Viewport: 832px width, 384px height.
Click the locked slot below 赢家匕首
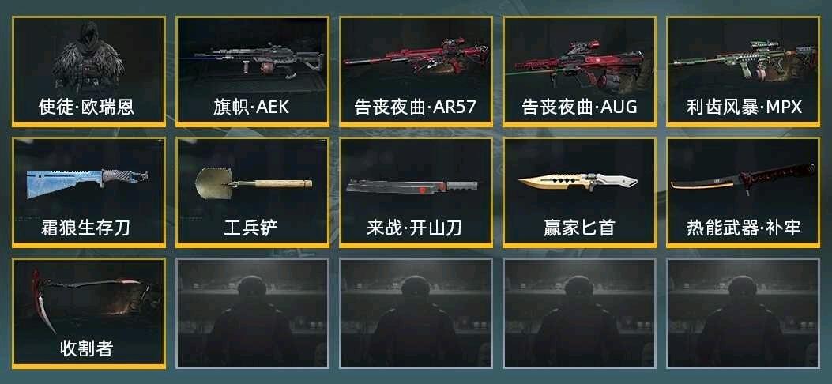point(579,313)
